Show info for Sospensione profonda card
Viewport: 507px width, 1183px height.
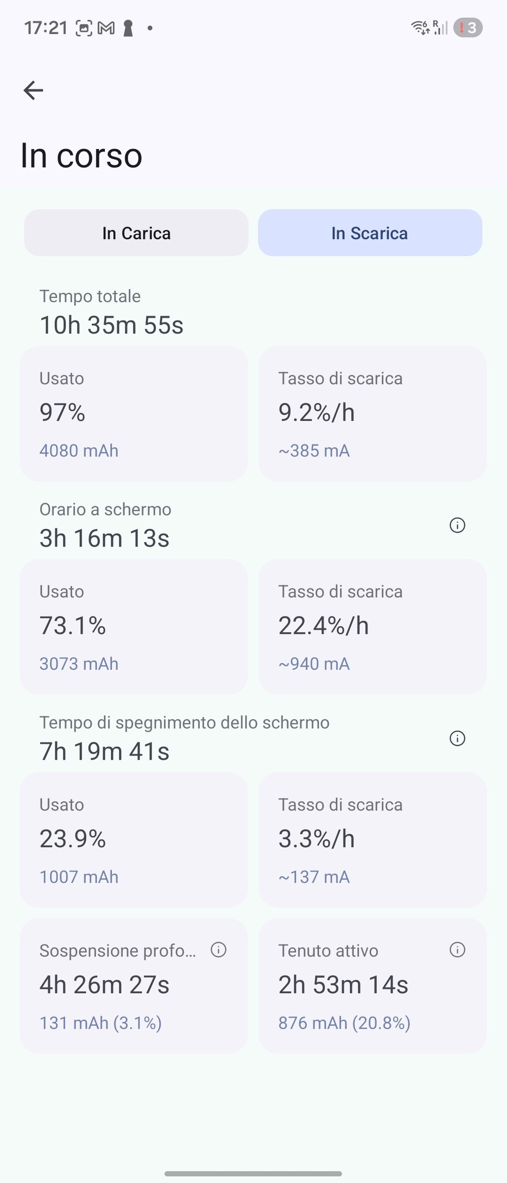pyautogui.click(x=219, y=950)
